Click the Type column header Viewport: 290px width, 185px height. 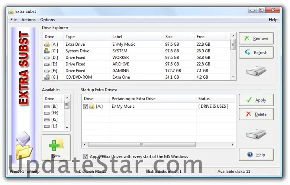pos(87,37)
